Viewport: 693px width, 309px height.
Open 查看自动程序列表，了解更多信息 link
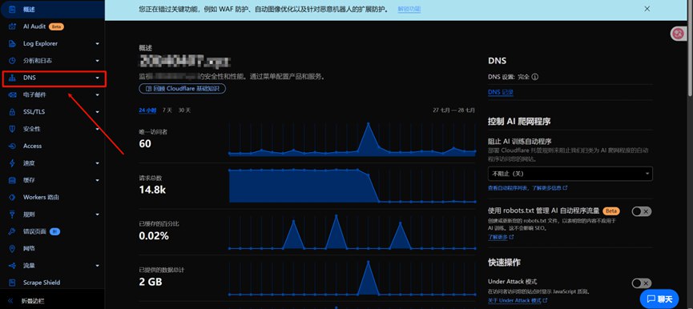point(528,188)
